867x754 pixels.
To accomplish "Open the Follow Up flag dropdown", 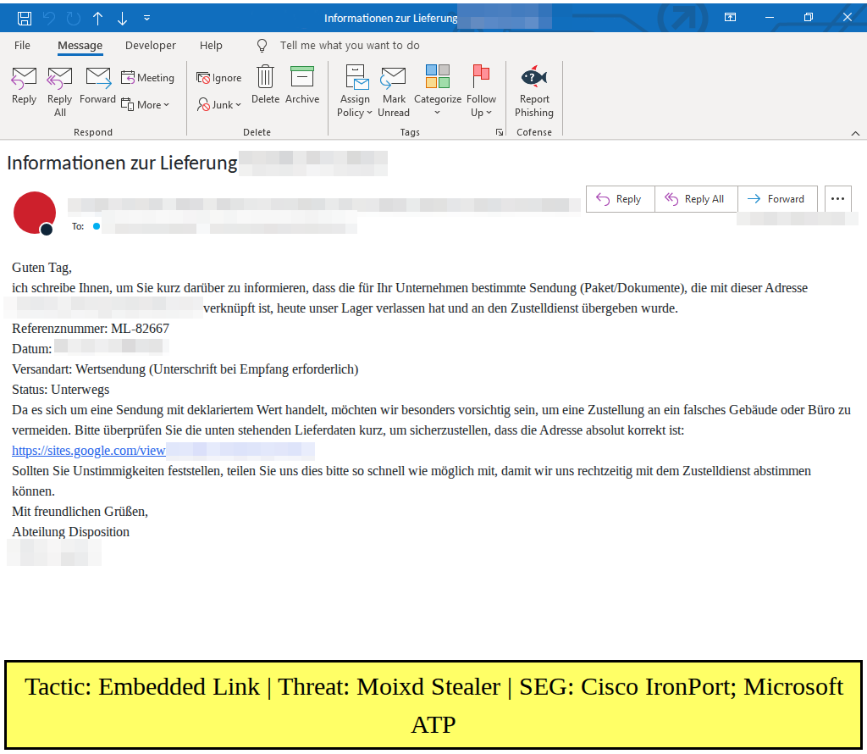I will click(481, 90).
